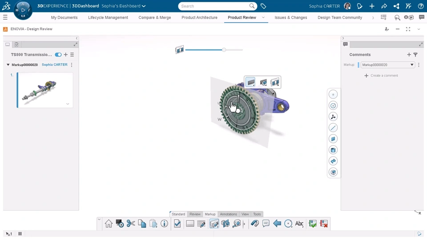
Task: Click the section slider handle
Action: [x=224, y=50]
